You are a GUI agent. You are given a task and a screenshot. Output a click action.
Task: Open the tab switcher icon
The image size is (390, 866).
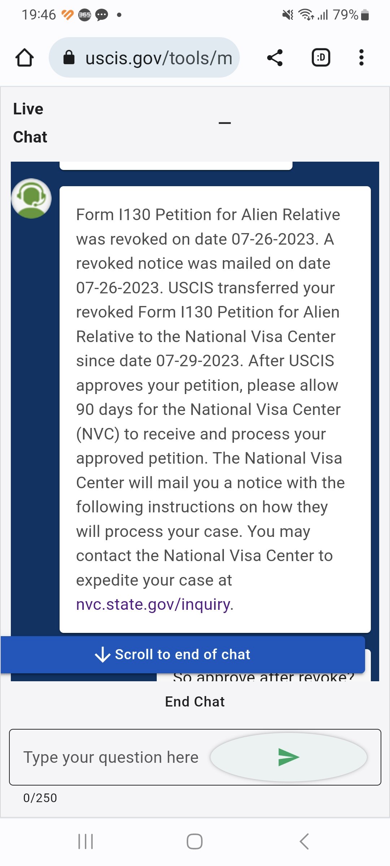[321, 58]
